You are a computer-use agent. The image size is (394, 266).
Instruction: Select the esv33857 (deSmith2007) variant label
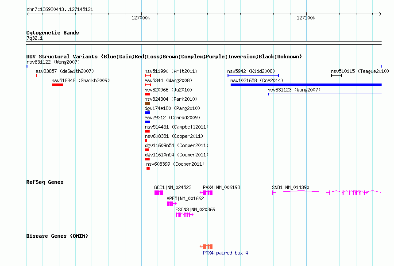click(65, 71)
